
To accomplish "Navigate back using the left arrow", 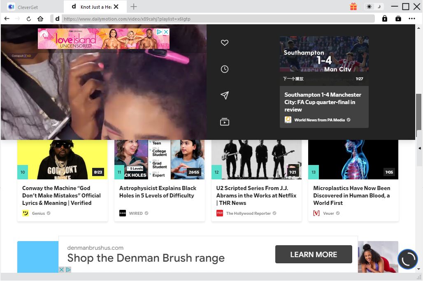I will pyautogui.click(x=7, y=19).
